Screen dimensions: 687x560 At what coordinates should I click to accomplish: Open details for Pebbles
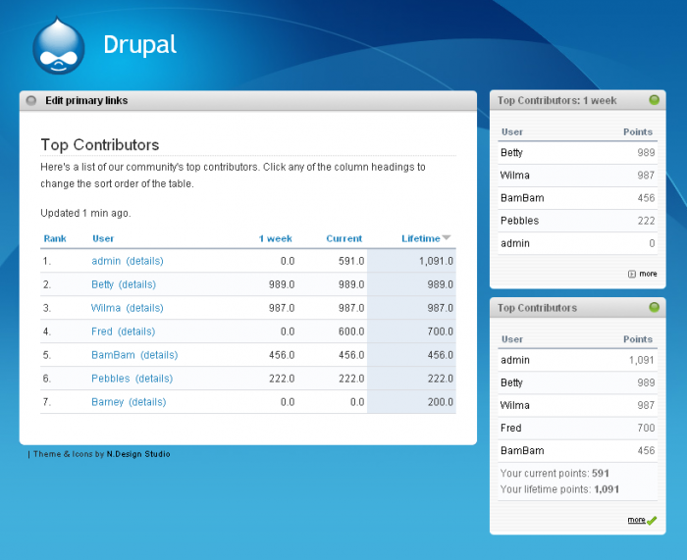pyautogui.click(x=154, y=379)
